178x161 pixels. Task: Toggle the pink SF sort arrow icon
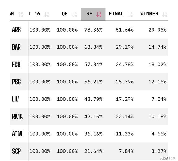(x=99, y=14)
